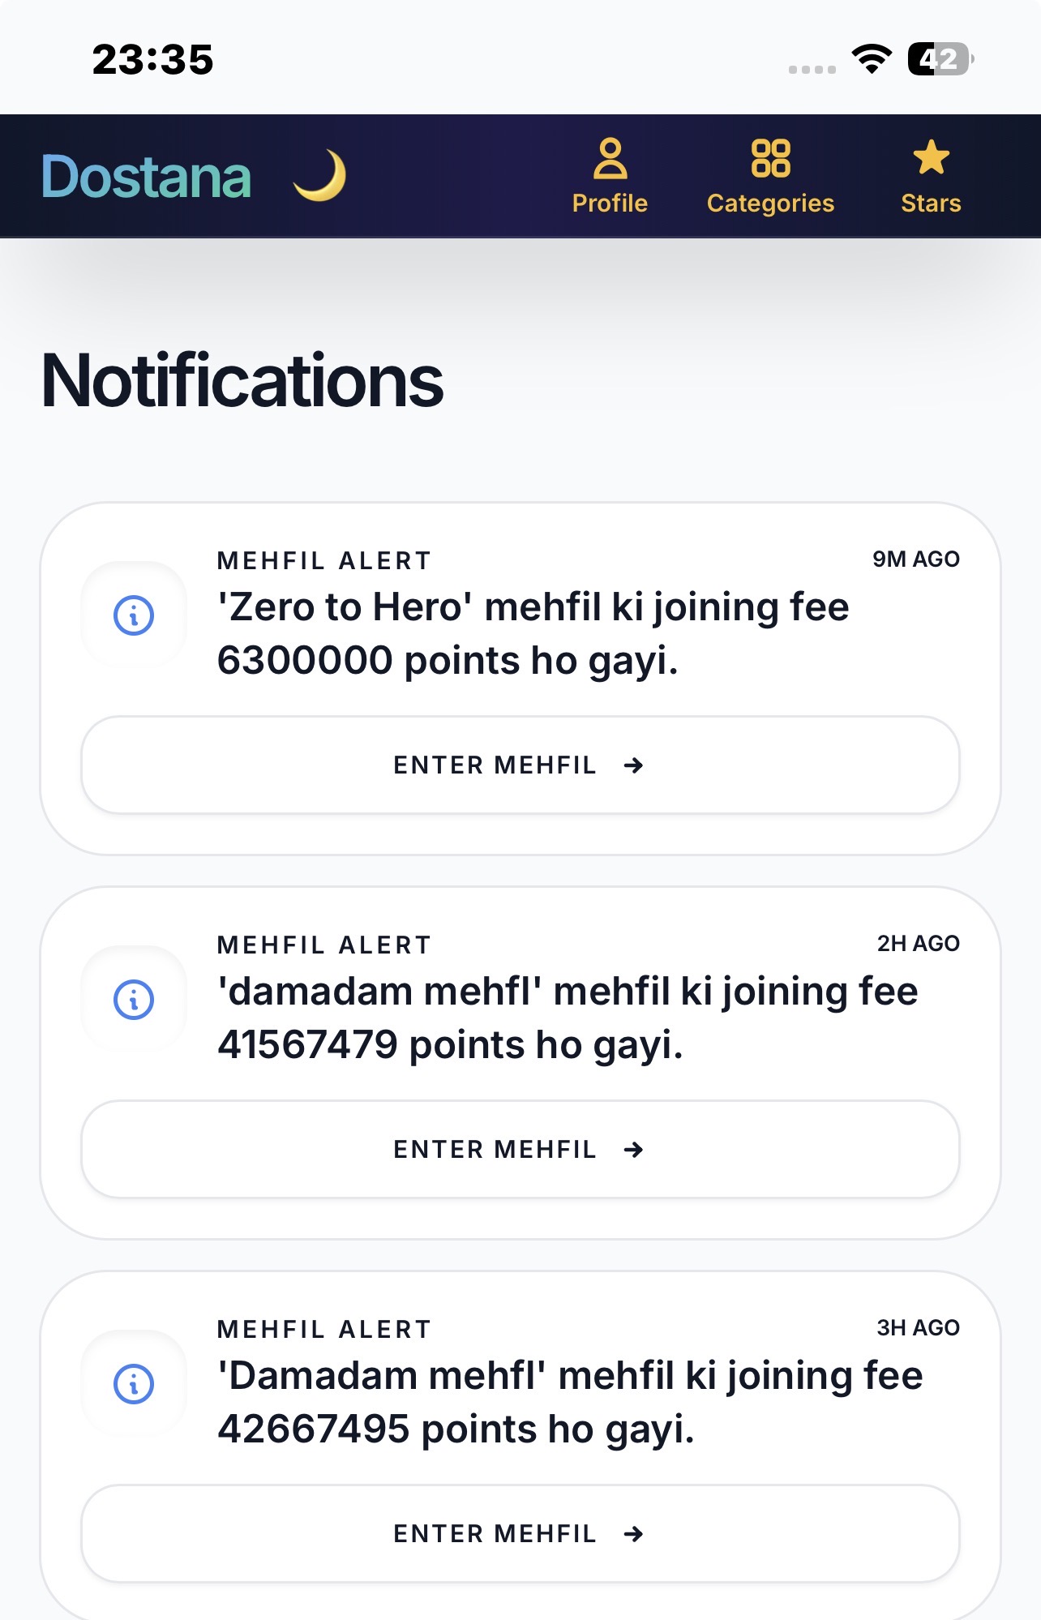1041x1620 pixels.
Task: Open the Profile person icon
Action: point(610,158)
